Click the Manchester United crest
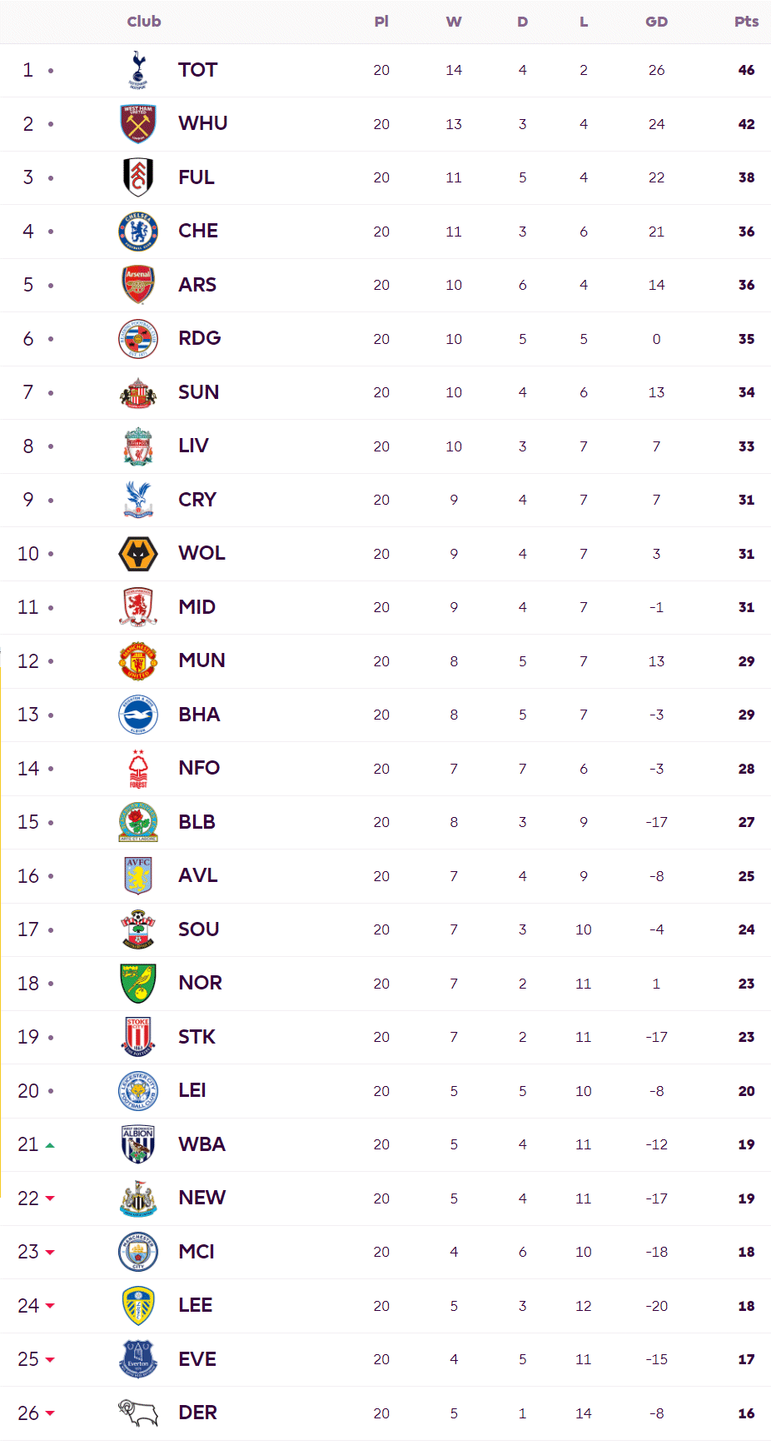The height and width of the screenshot is (1445, 771). click(x=138, y=661)
